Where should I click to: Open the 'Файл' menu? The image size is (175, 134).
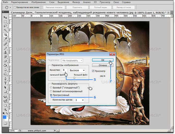[5, 2]
